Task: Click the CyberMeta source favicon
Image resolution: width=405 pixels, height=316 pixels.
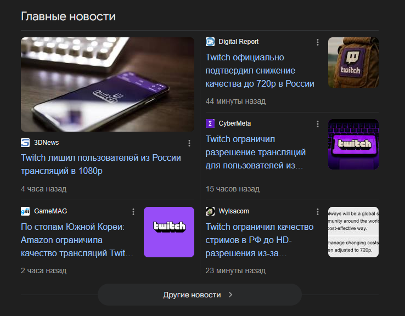Action: (210, 123)
